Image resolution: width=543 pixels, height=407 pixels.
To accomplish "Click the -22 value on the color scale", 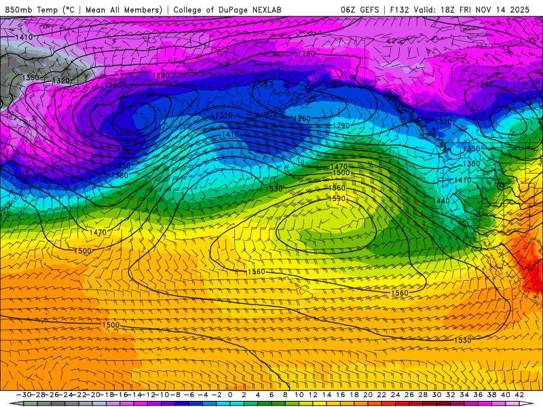I will 79,395.
